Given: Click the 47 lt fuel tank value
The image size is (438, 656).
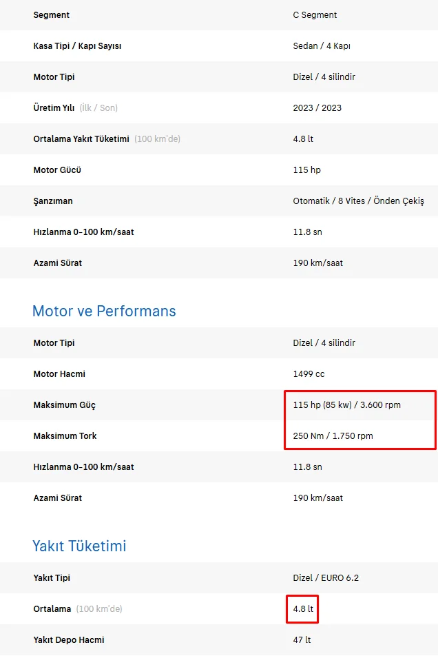Looking at the screenshot, I should 302,640.
